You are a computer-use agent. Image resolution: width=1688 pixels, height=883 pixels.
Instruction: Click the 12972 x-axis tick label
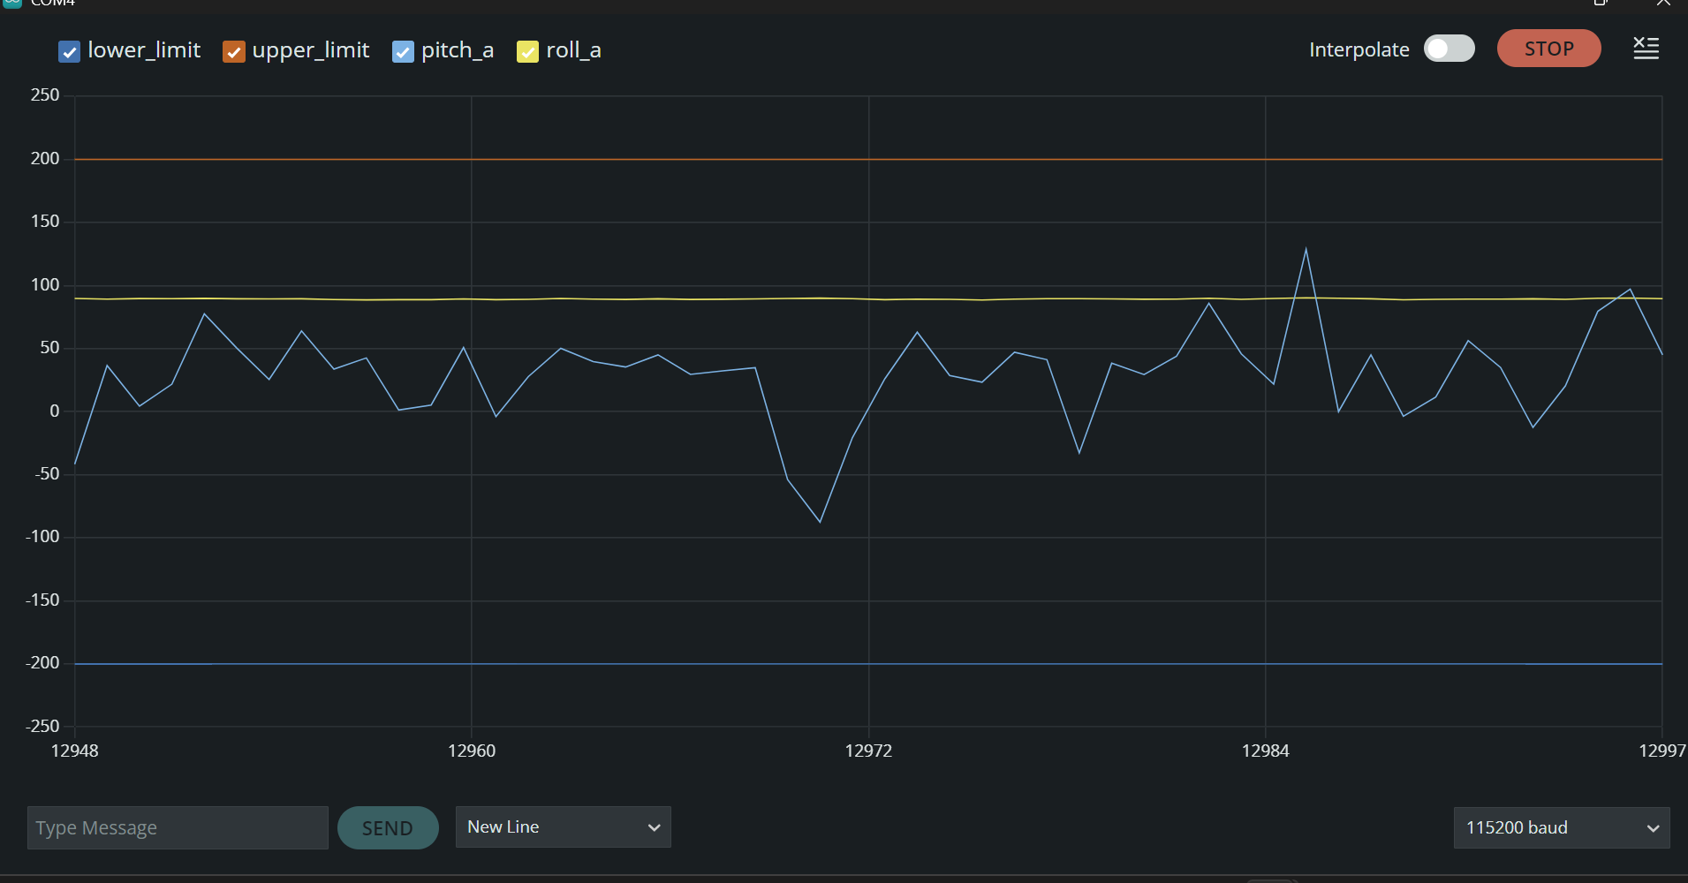point(868,751)
